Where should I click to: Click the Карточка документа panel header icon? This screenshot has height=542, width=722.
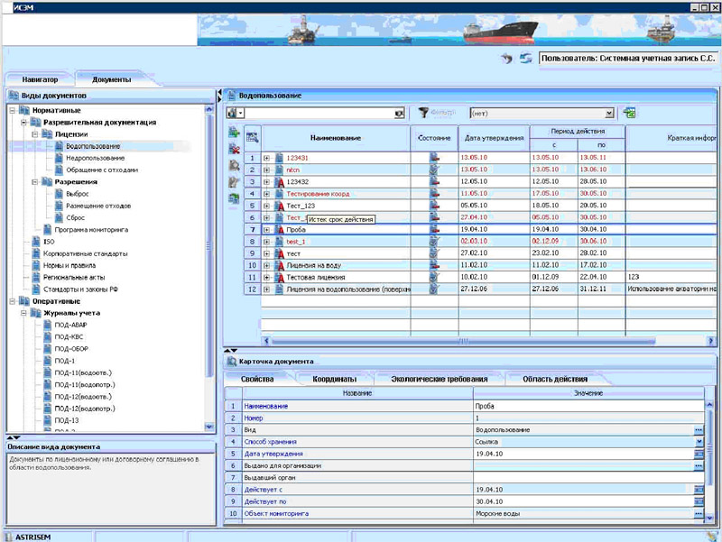232,361
